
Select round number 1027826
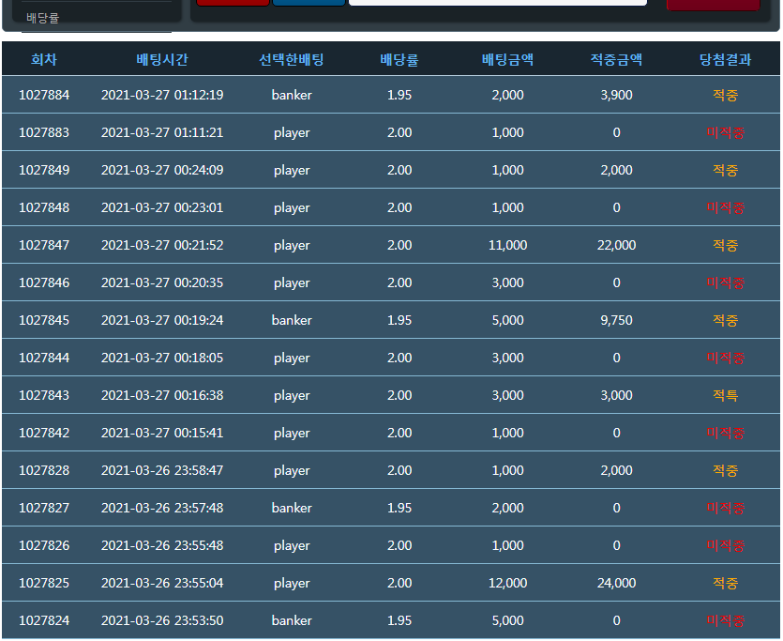(x=44, y=545)
